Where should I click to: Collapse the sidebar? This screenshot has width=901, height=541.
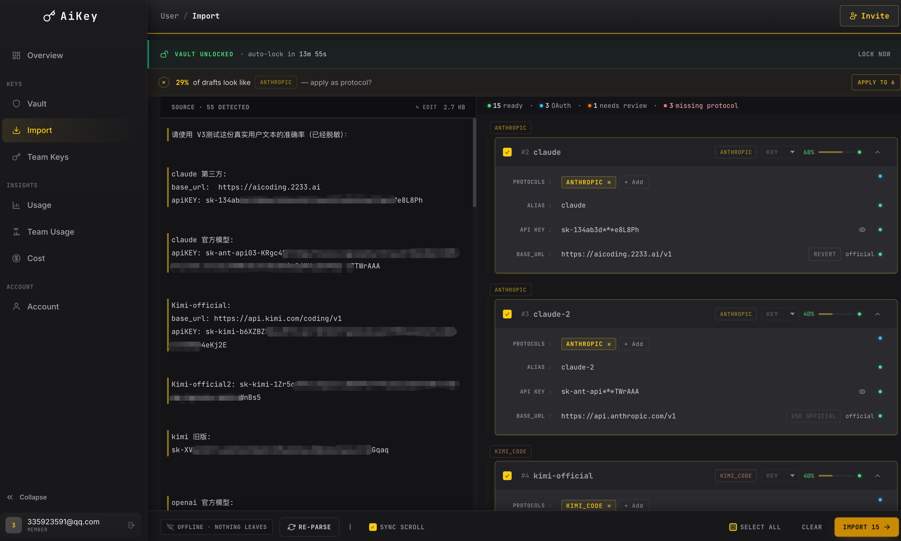click(x=27, y=497)
